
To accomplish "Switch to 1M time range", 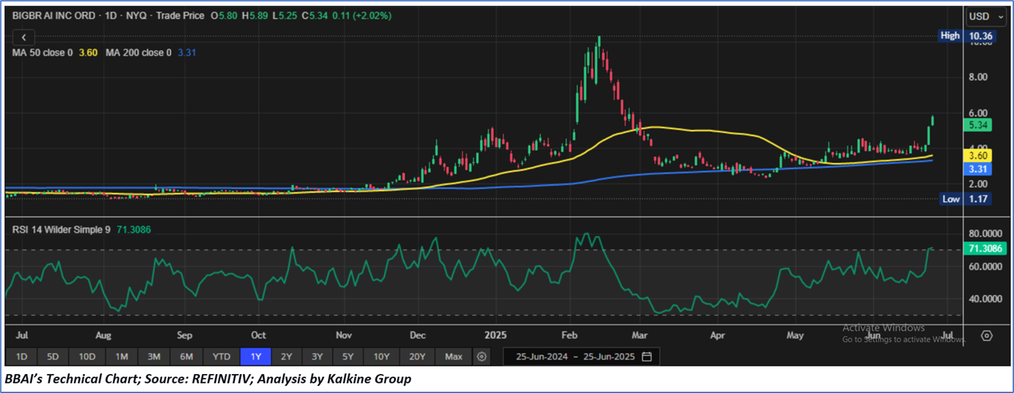I will [122, 356].
